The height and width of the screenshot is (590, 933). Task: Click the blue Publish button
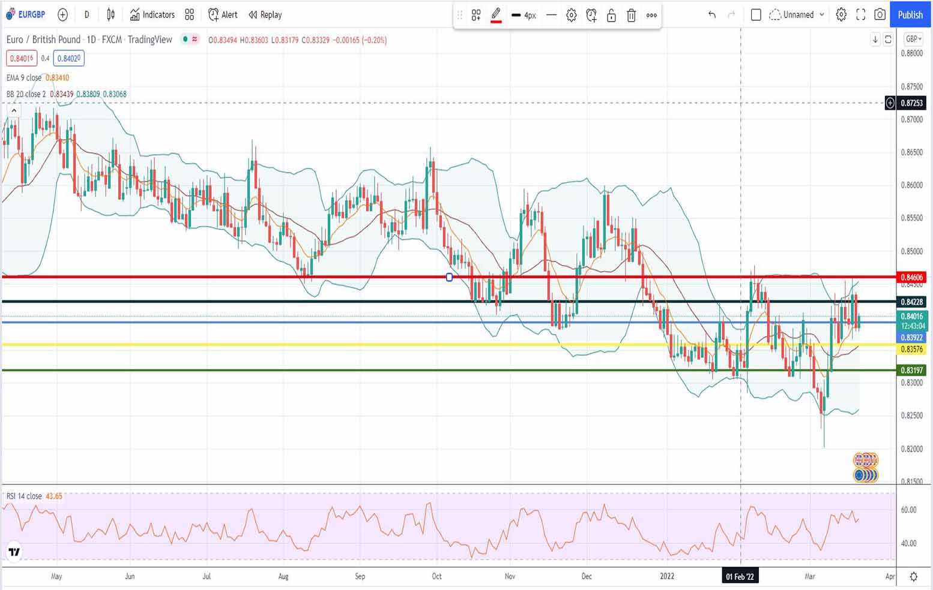910,14
